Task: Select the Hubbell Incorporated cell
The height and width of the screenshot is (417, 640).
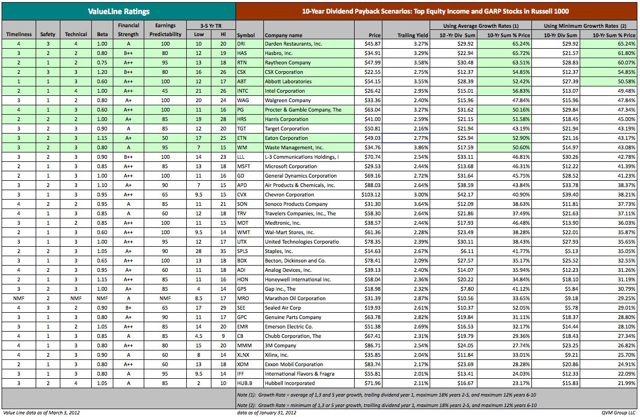Action: coord(309,383)
